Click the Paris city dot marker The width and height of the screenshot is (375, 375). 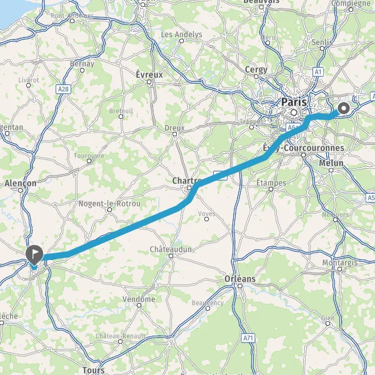coord(294,112)
